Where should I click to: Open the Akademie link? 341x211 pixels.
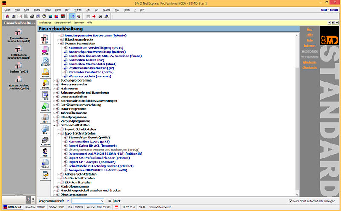tap(309, 62)
